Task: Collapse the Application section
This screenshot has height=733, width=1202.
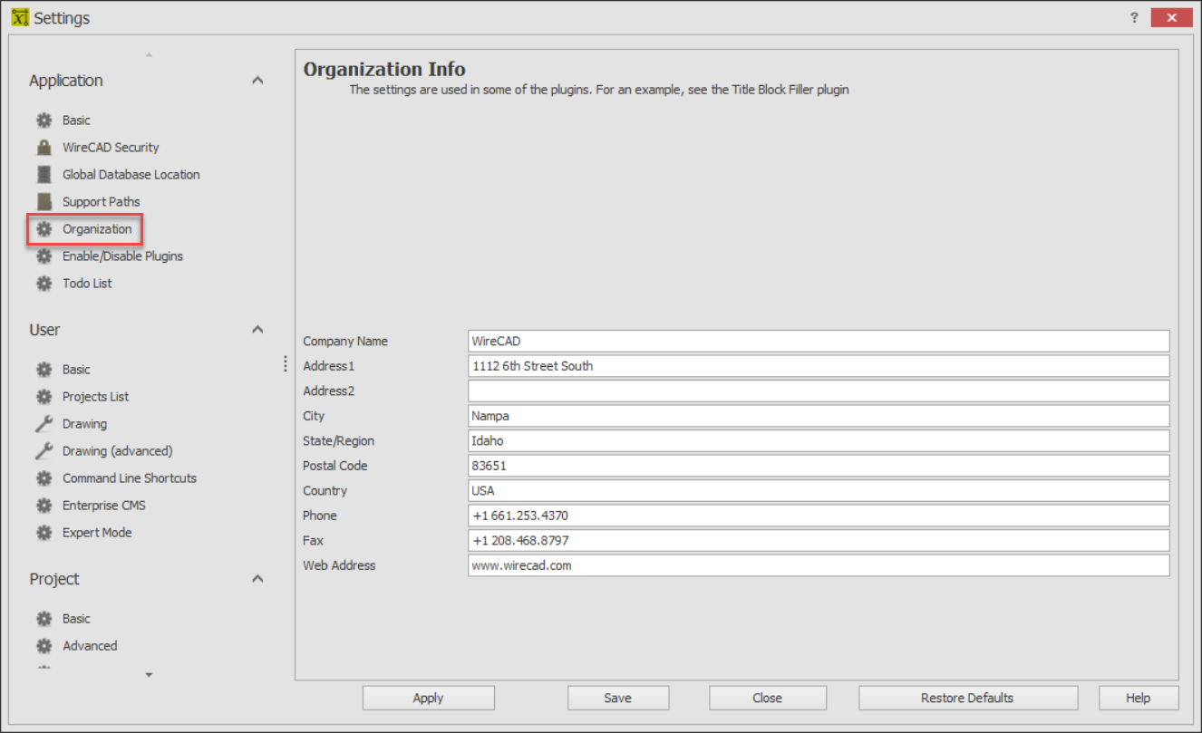Action: pyautogui.click(x=257, y=81)
